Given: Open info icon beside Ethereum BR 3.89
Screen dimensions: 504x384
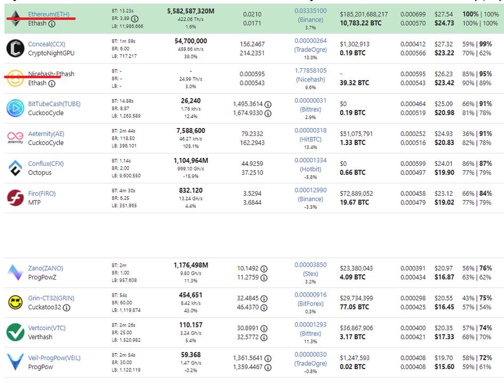Looking at the screenshot, I should point(135,19).
